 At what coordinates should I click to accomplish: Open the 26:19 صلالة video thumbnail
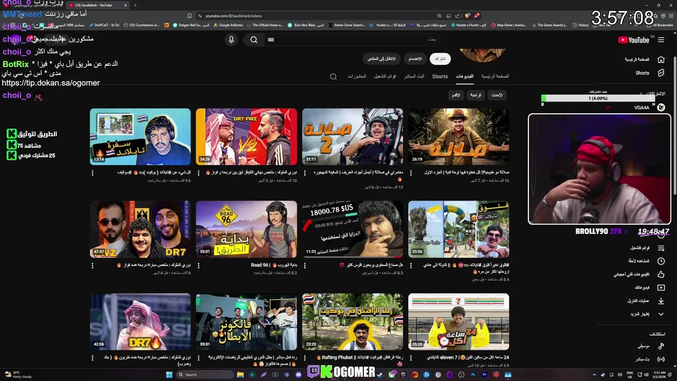tap(459, 136)
